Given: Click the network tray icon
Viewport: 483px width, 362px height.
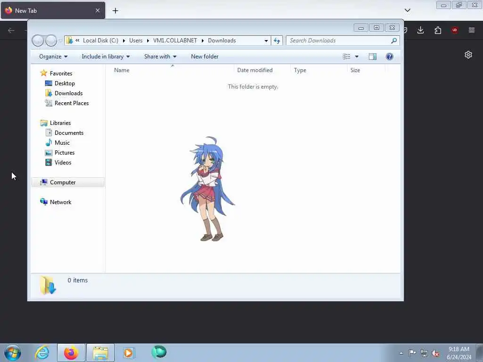Looking at the screenshot, I should tap(424, 354).
